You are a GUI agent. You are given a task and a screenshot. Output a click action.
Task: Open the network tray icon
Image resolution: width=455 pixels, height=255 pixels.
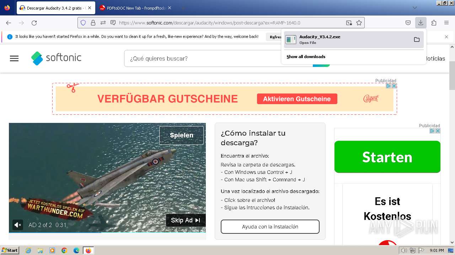point(413,250)
